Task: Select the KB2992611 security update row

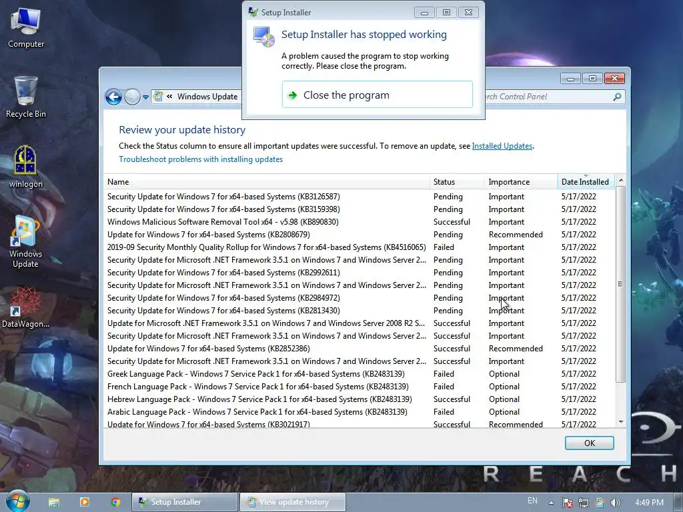Action: (x=360, y=273)
